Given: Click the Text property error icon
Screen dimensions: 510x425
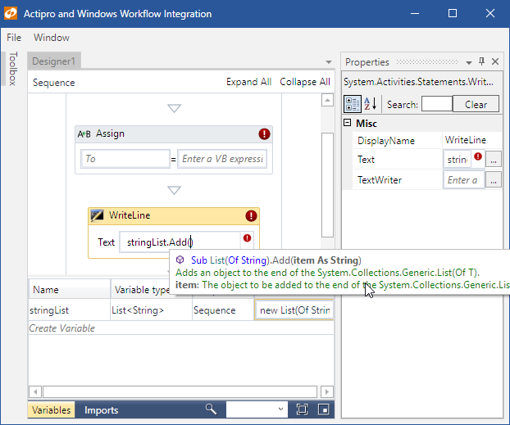Looking at the screenshot, I should 478,156.
